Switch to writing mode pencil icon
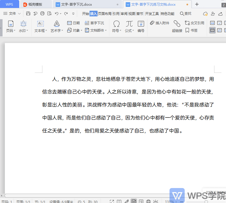Screen dimensions: 226x203 126,201
